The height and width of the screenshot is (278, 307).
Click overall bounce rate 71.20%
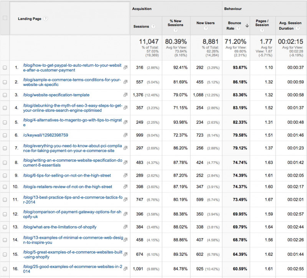click(x=235, y=41)
